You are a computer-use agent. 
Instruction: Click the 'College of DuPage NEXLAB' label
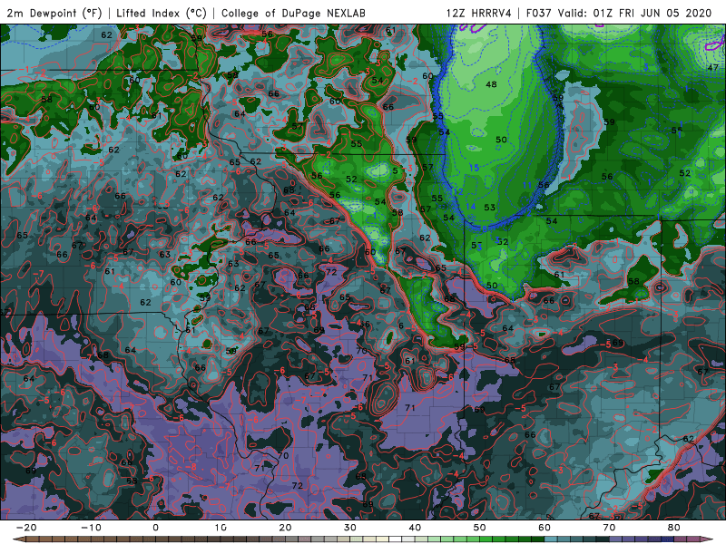[293, 14]
